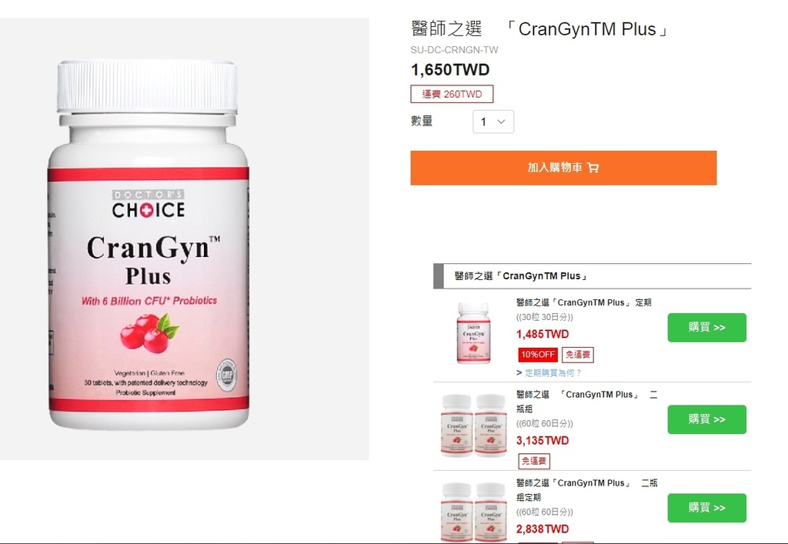Open the quantity dropdown showing 1
This screenshot has height=544, width=788.
tap(493, 122)
